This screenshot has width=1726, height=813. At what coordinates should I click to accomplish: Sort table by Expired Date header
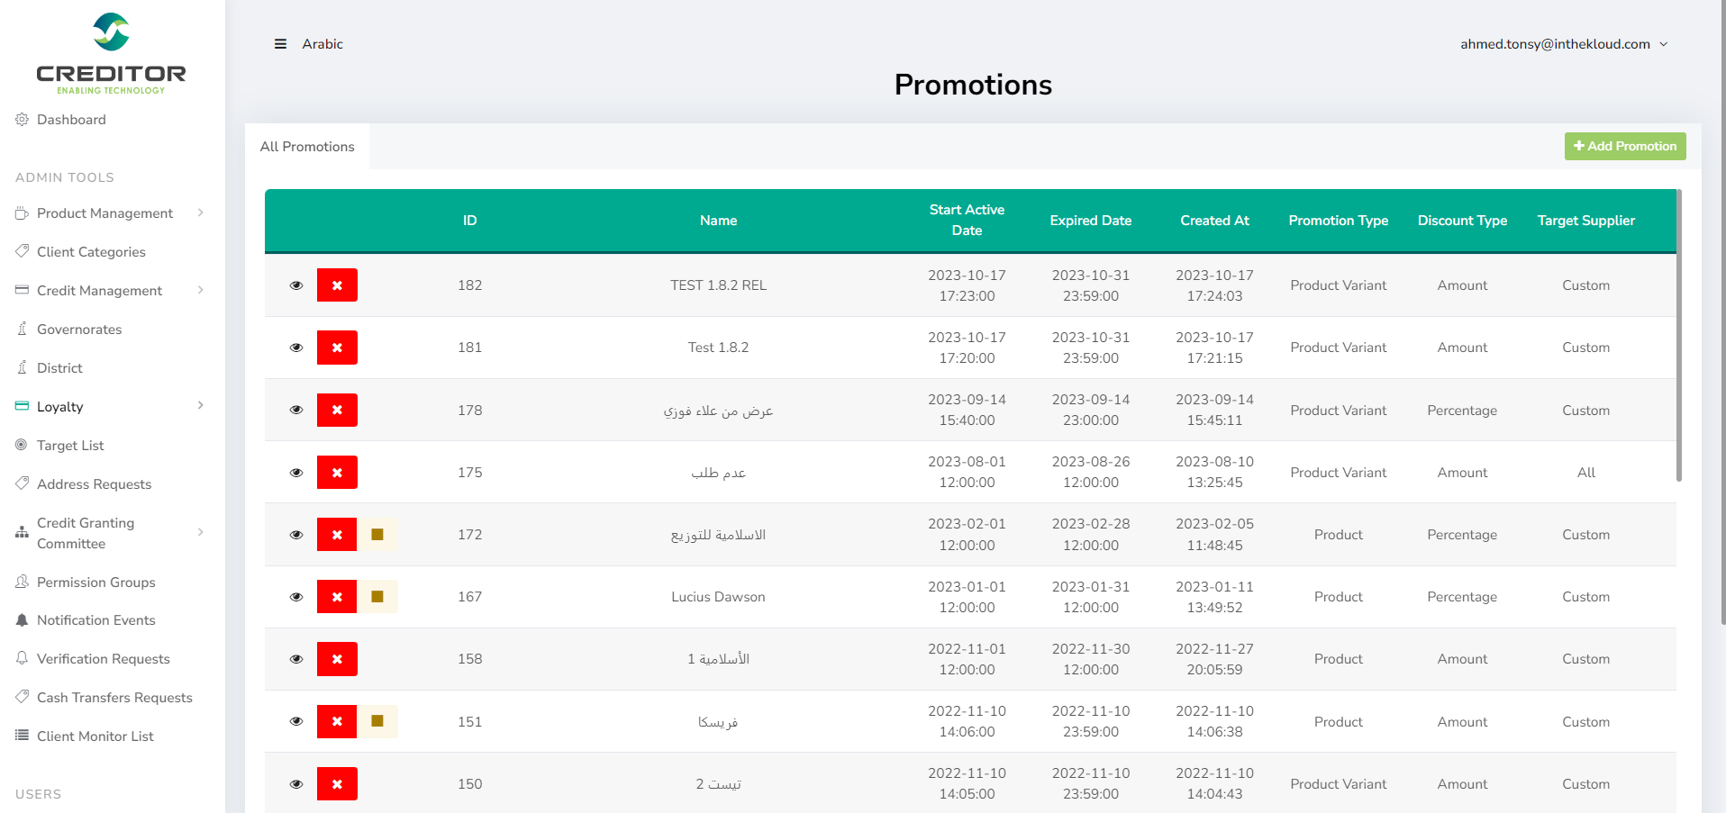coord(1090,221)
